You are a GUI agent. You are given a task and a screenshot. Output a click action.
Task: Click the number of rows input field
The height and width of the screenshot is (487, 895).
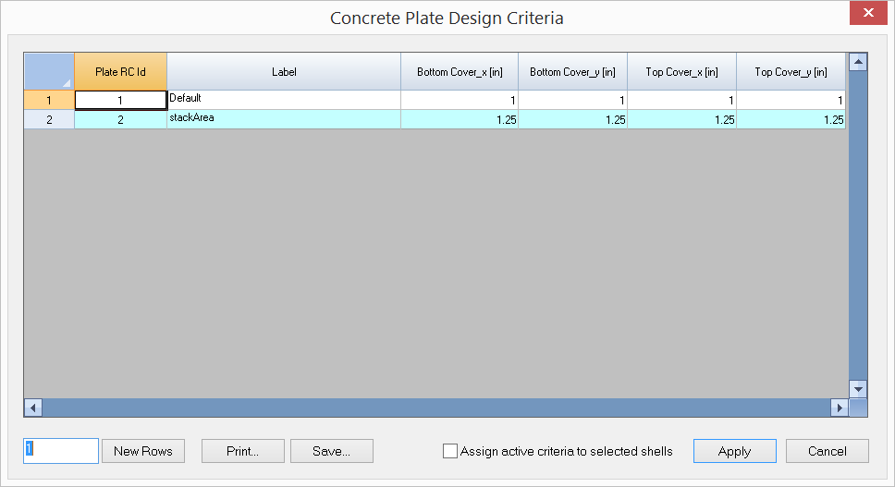61,451
